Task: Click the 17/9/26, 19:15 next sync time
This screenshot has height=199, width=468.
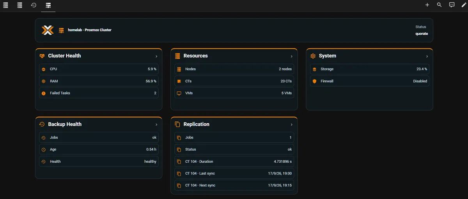Action: click(280, 185)
